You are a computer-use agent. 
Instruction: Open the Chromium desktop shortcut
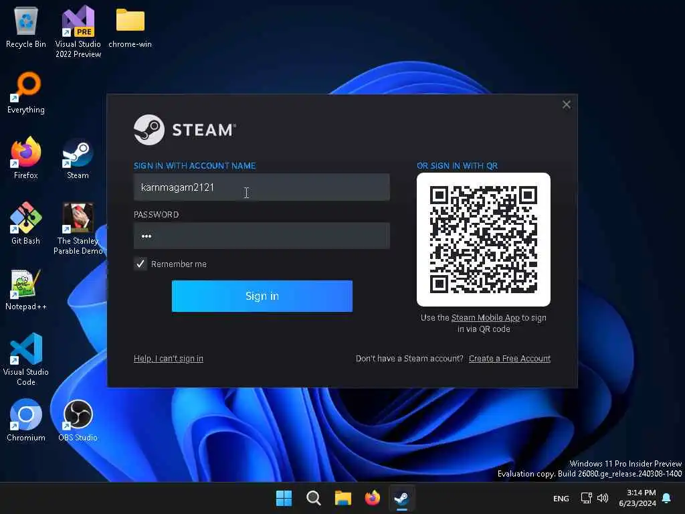pos(26,420)
